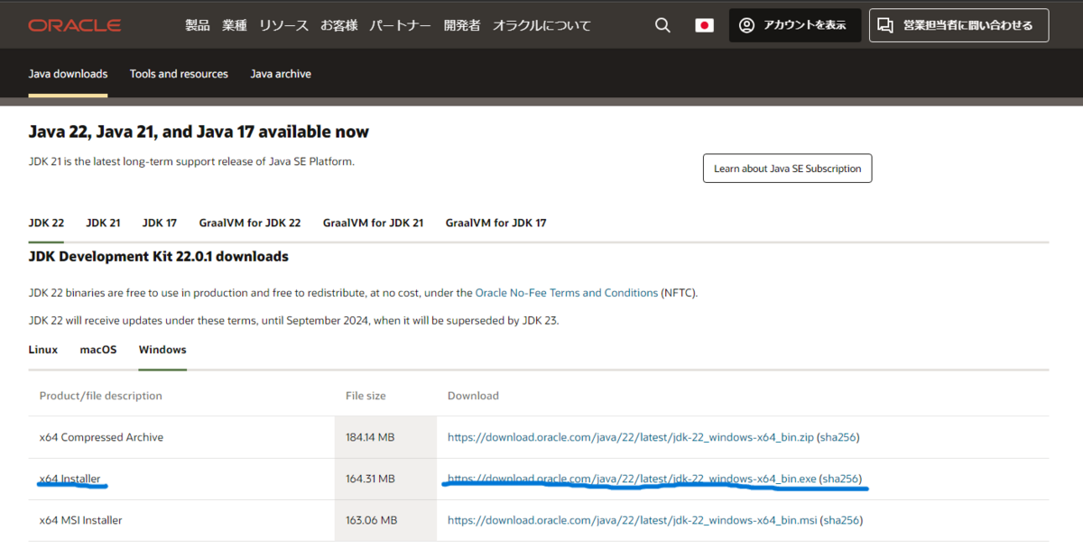Select the JDK 21 tab
The height and width of the screenshot is (557, 1083).
point(103,223)
